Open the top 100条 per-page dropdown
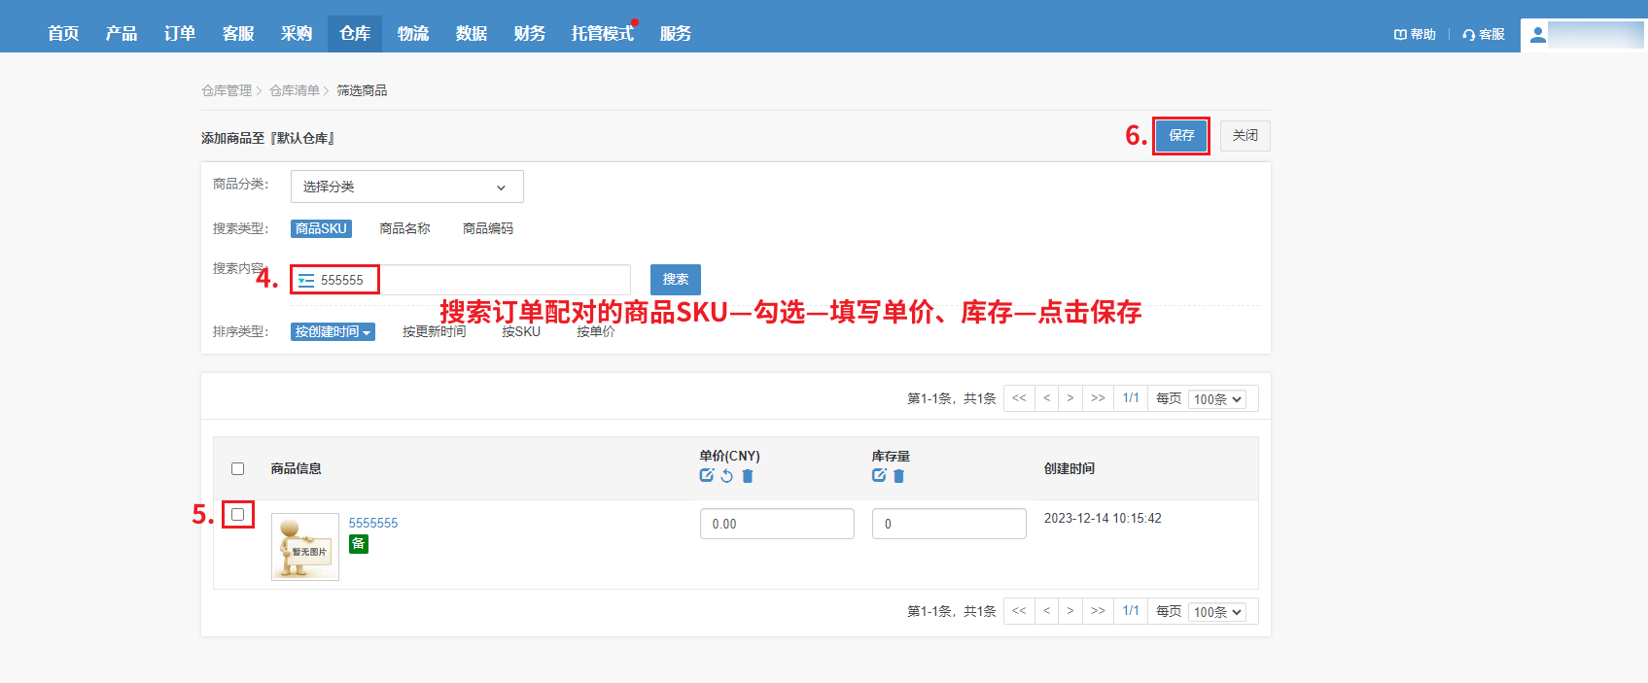This screenshot has width=1648, height=683. pos(1217,399)
